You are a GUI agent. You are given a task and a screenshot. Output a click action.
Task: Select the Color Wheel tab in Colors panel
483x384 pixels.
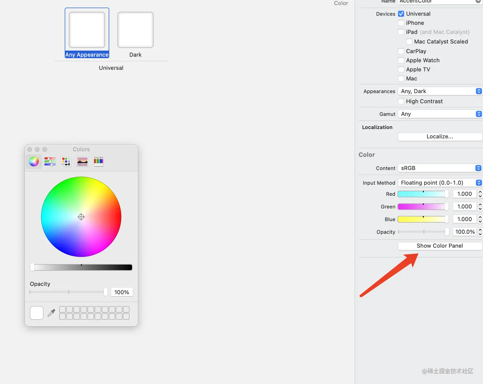[x=34, y=161]
